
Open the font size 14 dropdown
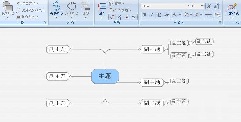pos(202,6)
